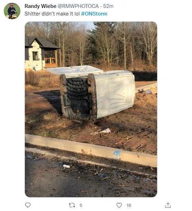Retweet this post using the arrows icon
This screenshot has height=211, width=192.
(72, 205)
